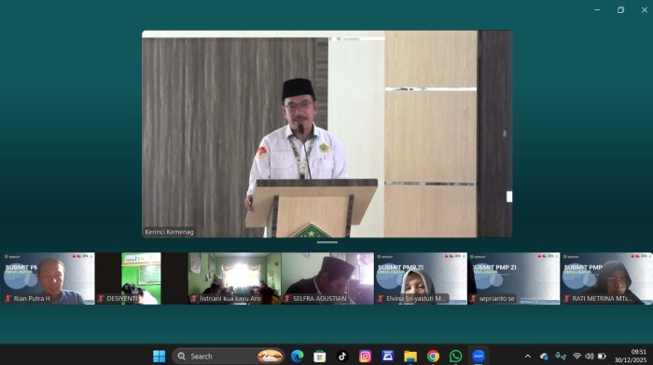Image resolution: width=653 pixels, height=365 pixels.
Task: Click muted mic icon of Elvina Sri yastuti
Action: pos(381,299)
